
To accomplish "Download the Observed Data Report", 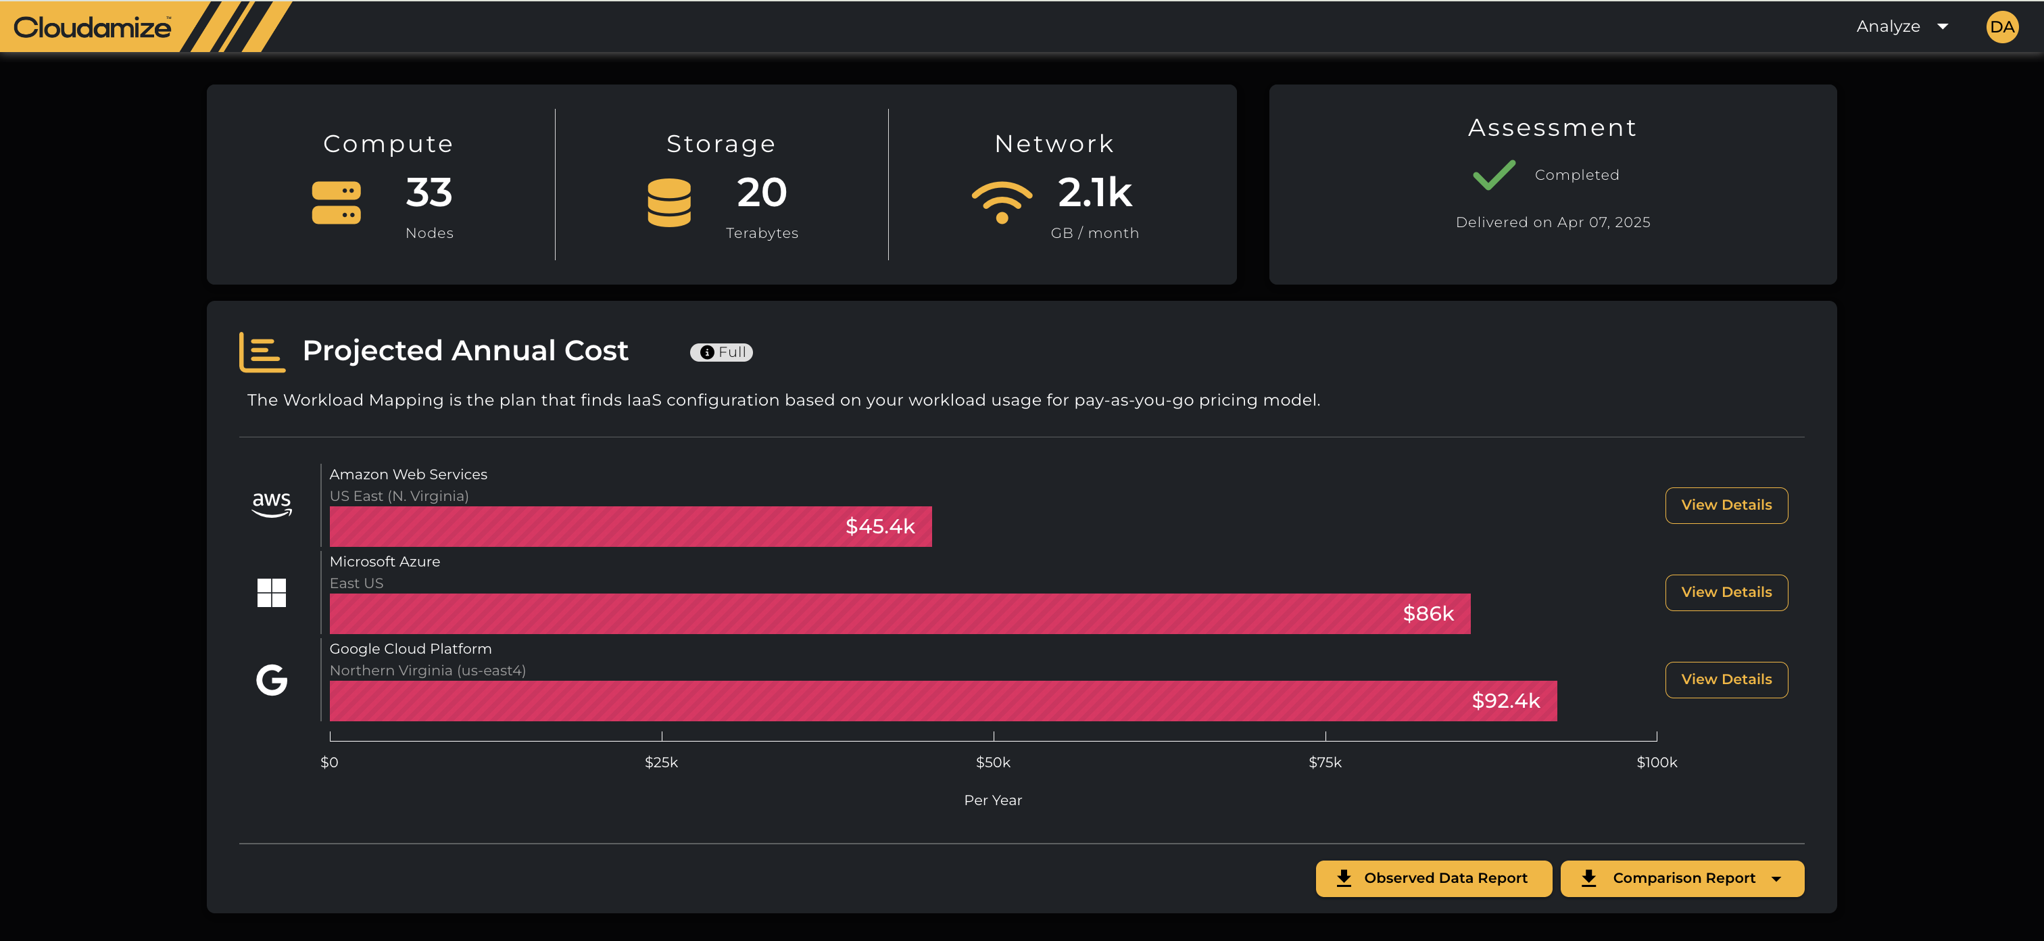I will (1433, 878).
